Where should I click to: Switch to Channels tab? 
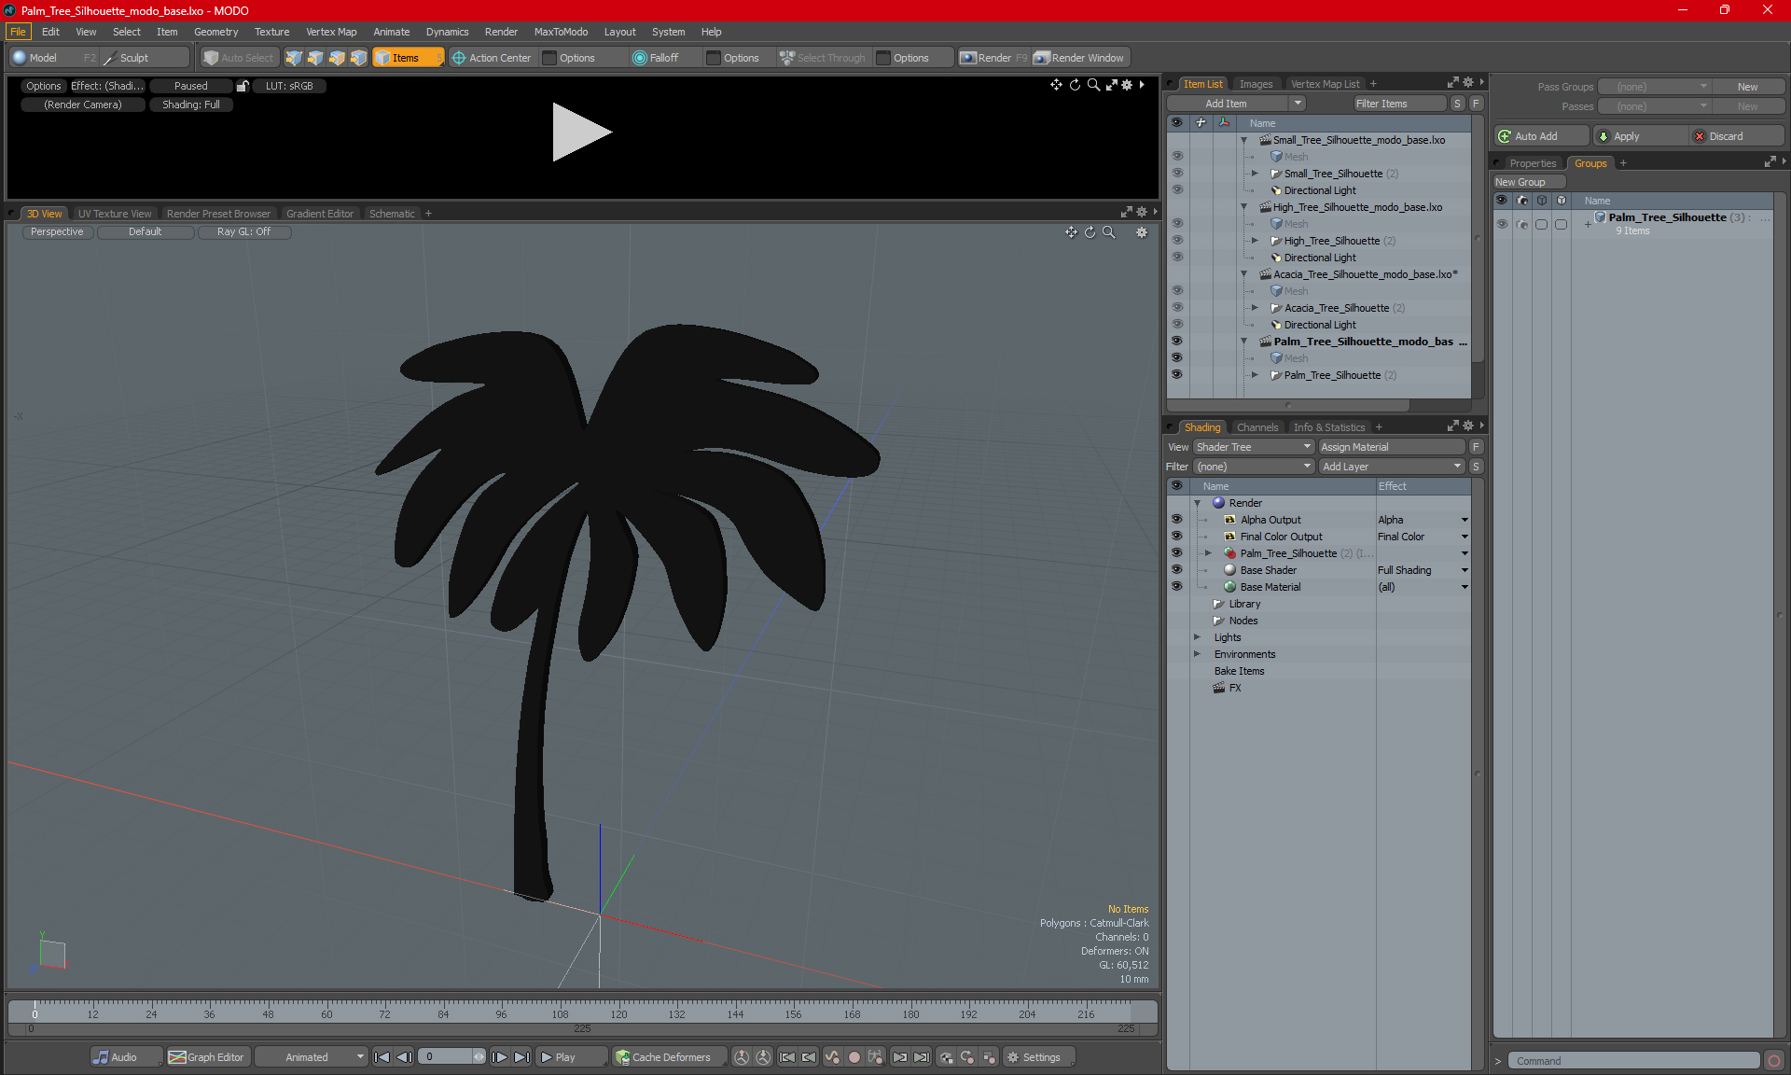pyautogui.click(x=1257, y=427)
